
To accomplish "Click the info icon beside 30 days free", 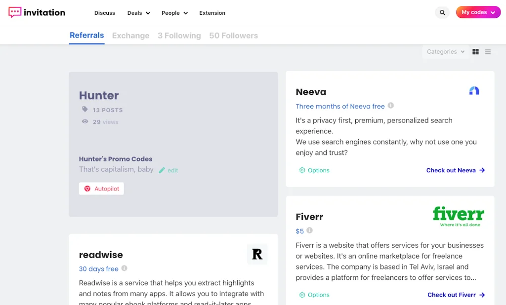I will [x=125, y=268].
